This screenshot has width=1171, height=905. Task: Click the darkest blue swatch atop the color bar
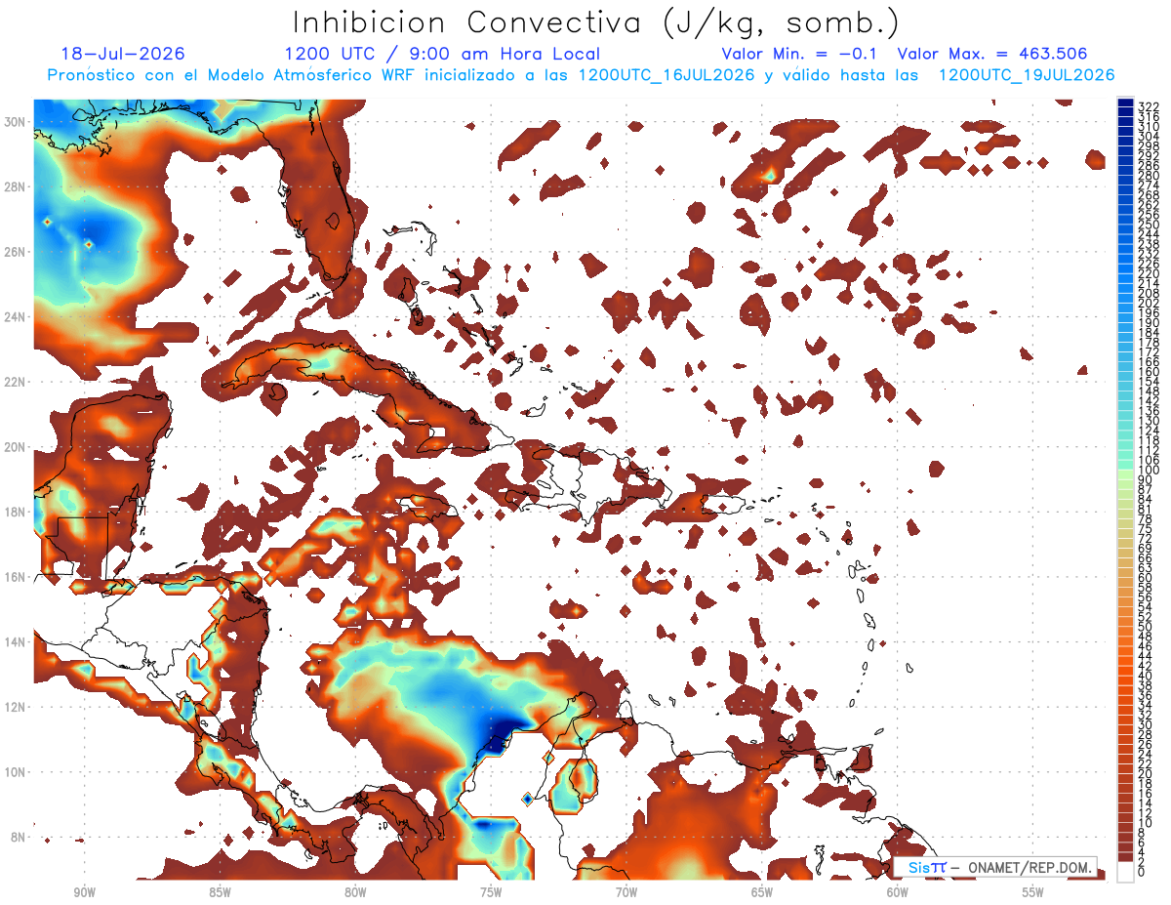1125,103
